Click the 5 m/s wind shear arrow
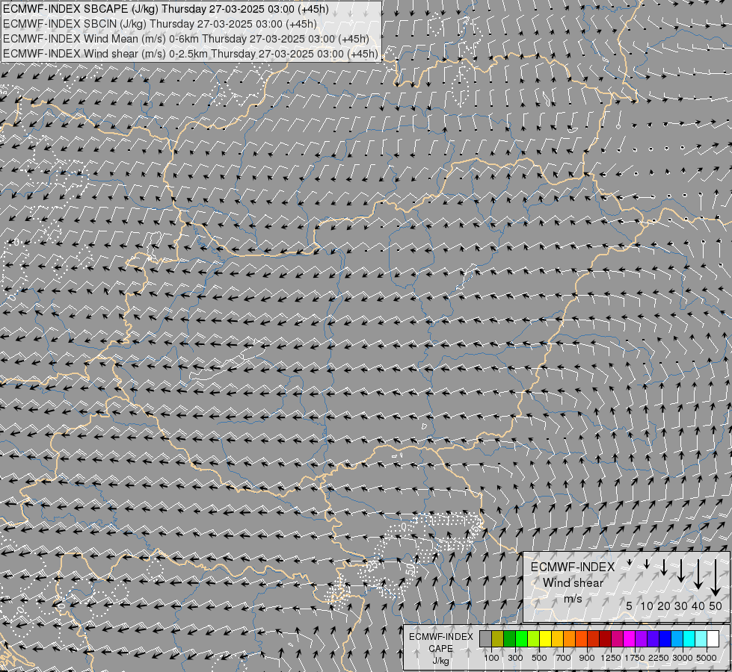732x672 pixels. (x=630, y=562)
